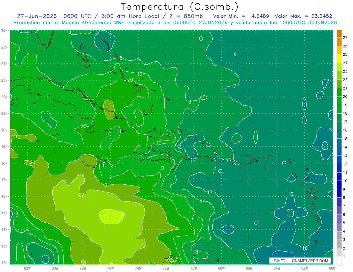This screenshot has width=353, height=272.
Task: Click the '20N' latitude axis label
Action: (x=5, y=130)
